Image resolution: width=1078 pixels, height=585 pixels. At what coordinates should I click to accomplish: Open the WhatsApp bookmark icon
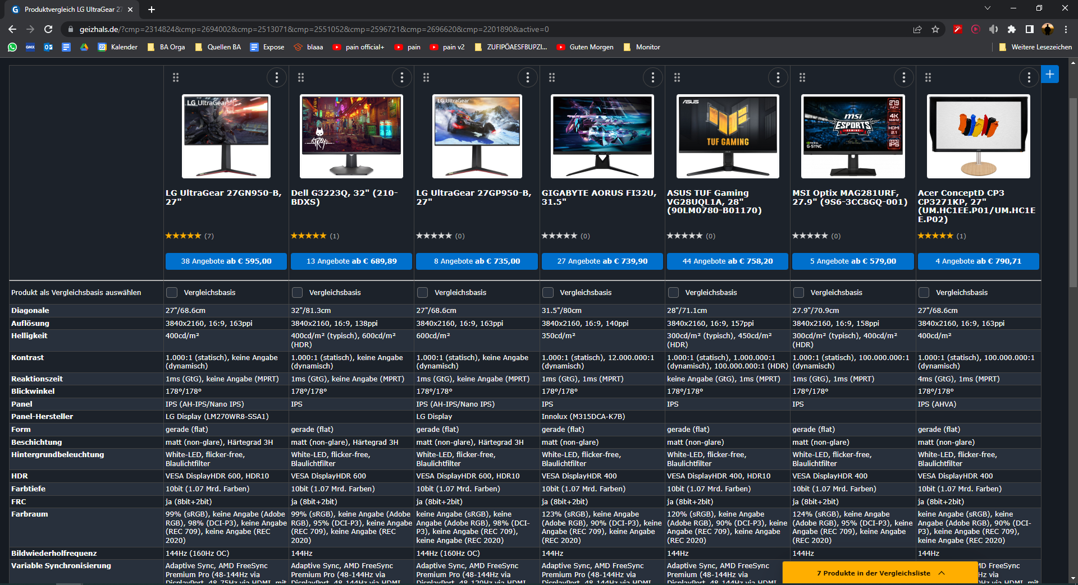(12, 47)
